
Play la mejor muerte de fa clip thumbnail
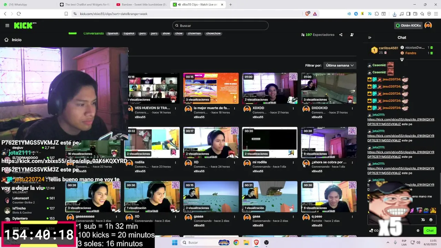211,88
